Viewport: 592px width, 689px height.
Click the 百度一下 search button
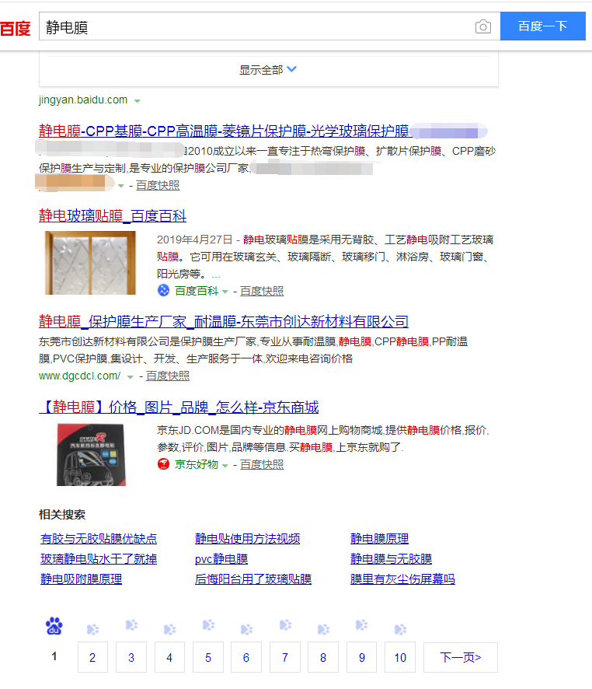pyautogui.click(x=543, y=26)
